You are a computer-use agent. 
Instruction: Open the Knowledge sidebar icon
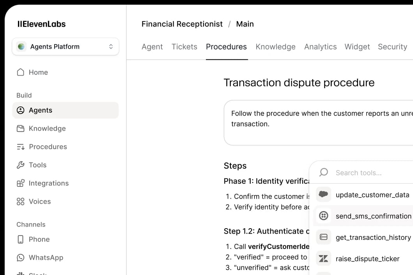[20, 128]
